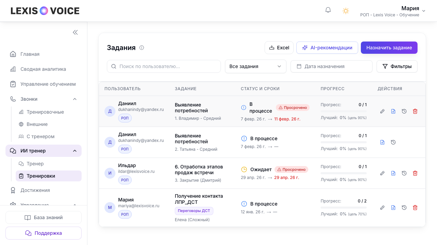Image resolution: width=437 pixels, height=245 pixels.
Task: Click Статус и сроки column header
Action: 260,89
